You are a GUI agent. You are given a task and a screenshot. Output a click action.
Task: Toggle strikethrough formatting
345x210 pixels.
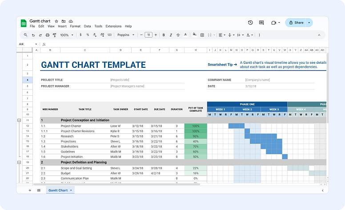pyautogui.click(x=178, y=35)
